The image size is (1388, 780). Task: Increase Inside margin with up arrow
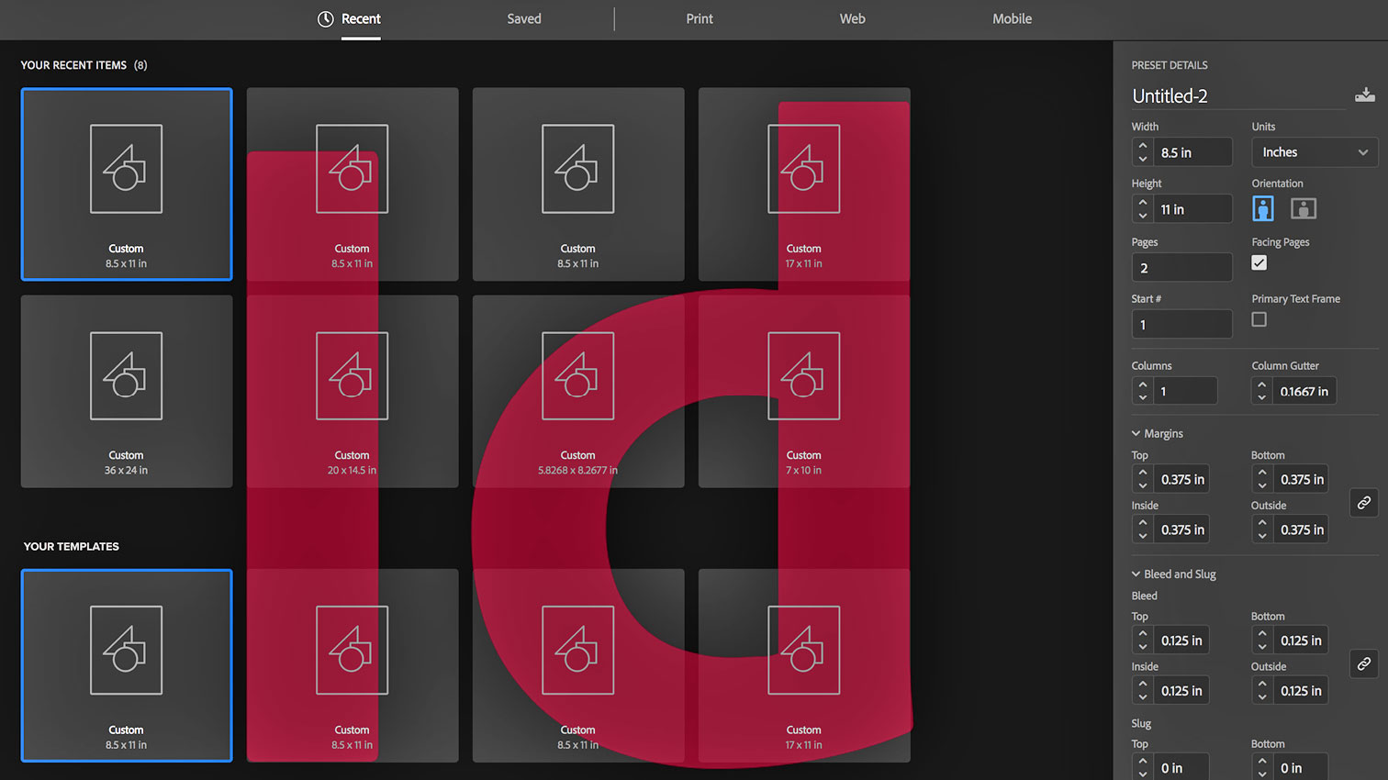pyautogui.click(x=1143, y=523)
